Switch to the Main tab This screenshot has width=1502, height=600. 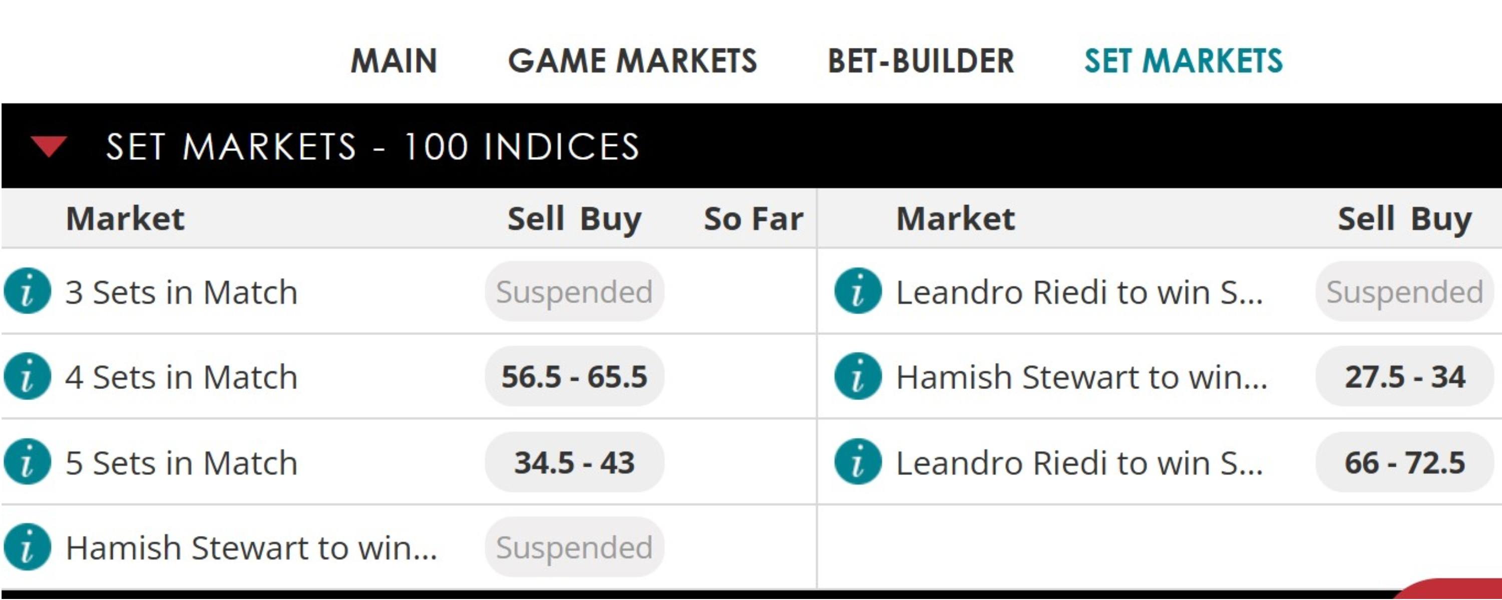click(394, 60)
